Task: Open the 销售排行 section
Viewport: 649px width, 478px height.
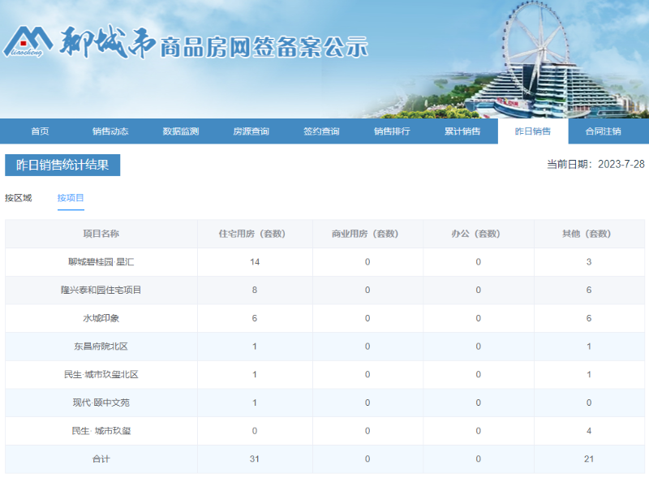Action: [392, 131]
